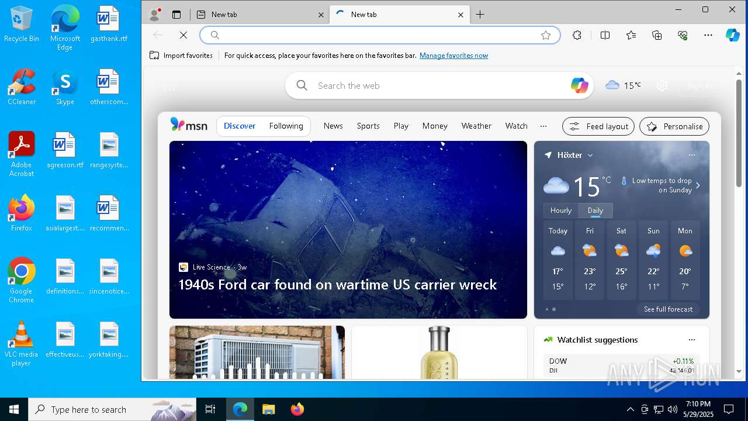Open the Split screen icon
Viewport: 748px width, 421px height.
[x=605, y=35]
